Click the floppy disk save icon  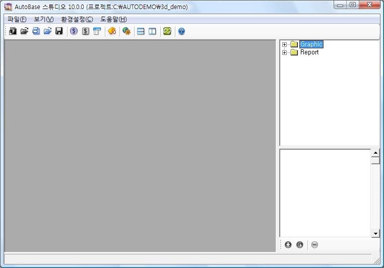coord(59,31)
